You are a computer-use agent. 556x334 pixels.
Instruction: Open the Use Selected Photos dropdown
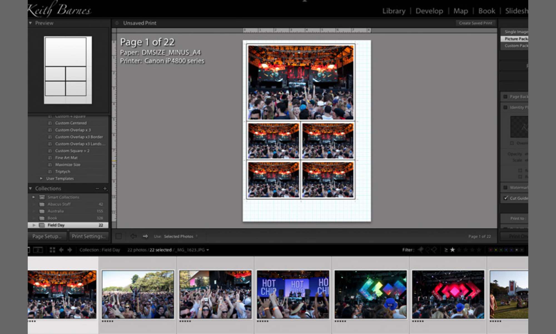181,236
